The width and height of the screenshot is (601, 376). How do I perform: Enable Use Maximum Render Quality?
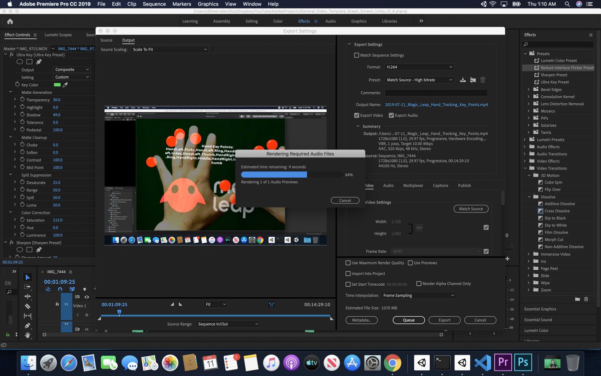348,263
